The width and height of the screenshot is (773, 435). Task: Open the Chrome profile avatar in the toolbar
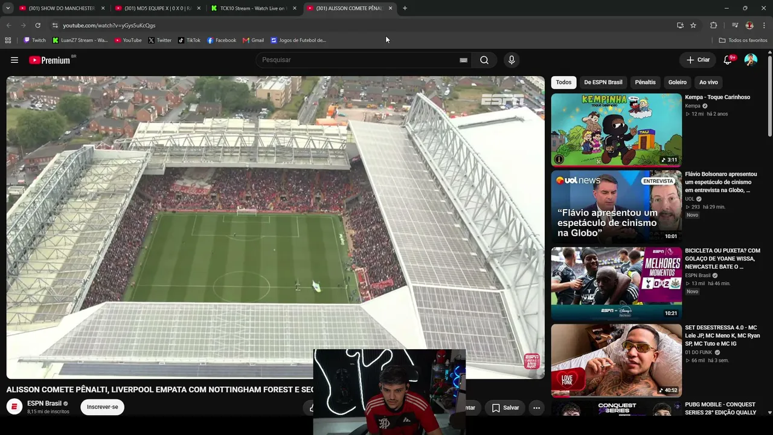pos(749,25)
